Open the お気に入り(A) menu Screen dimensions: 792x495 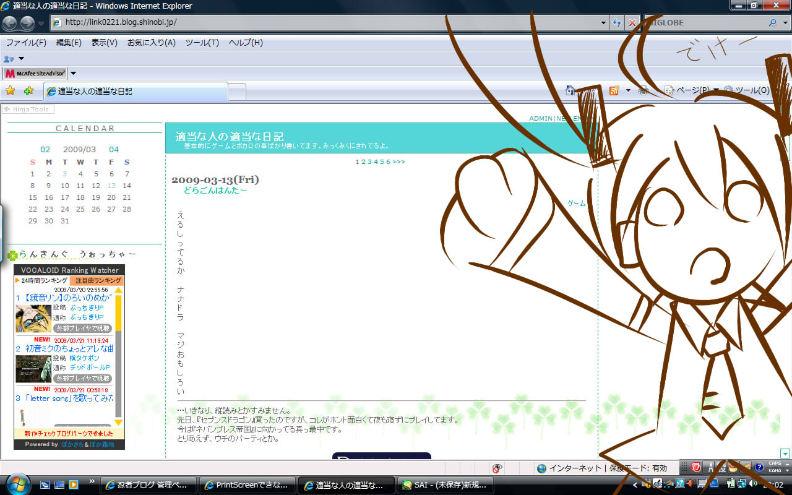pos(152,43)
